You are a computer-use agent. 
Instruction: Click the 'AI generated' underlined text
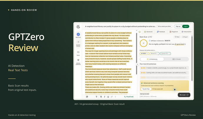click(x=179, y=44)
